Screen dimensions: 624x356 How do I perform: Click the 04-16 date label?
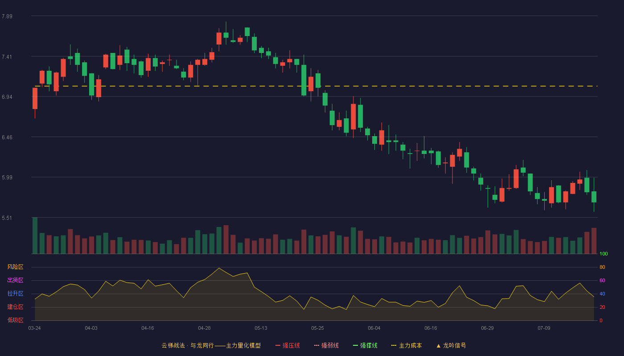(148, 328)
